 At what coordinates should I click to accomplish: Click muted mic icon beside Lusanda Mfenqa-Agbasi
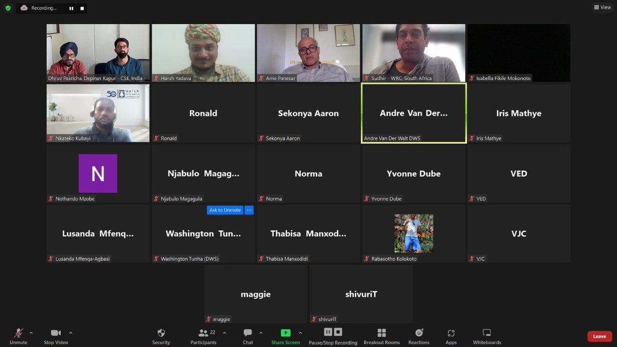click(x=51, y=259)
